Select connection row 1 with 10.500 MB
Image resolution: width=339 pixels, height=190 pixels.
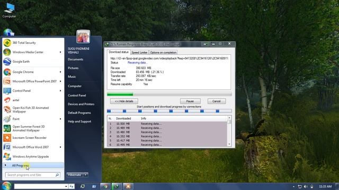click(x=167, y=124)
